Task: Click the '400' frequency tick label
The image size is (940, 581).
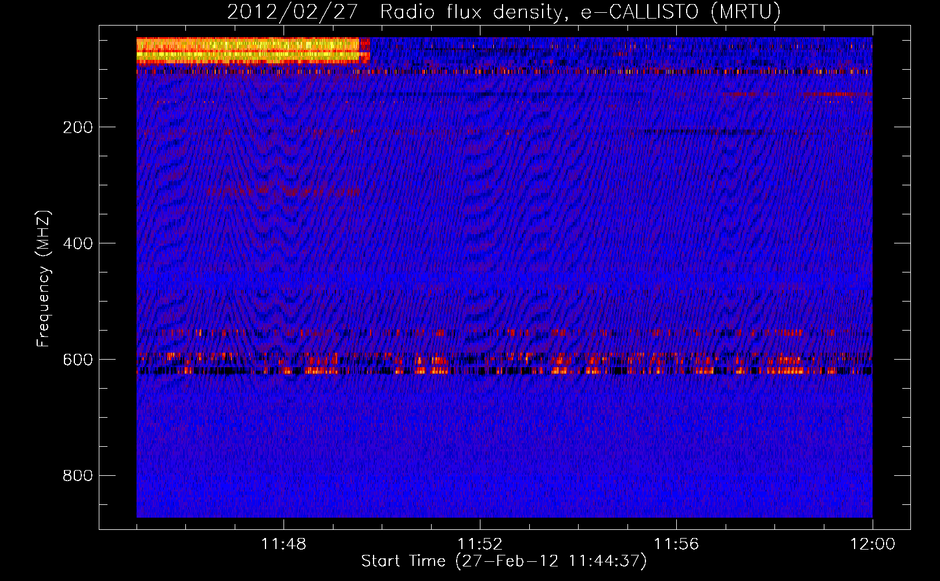Action: (x=78, y=243)
